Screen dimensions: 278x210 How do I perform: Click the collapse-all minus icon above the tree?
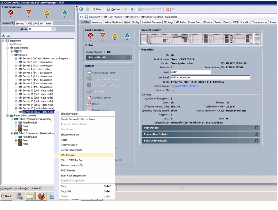pyautogui.click(x=8, y=35)
